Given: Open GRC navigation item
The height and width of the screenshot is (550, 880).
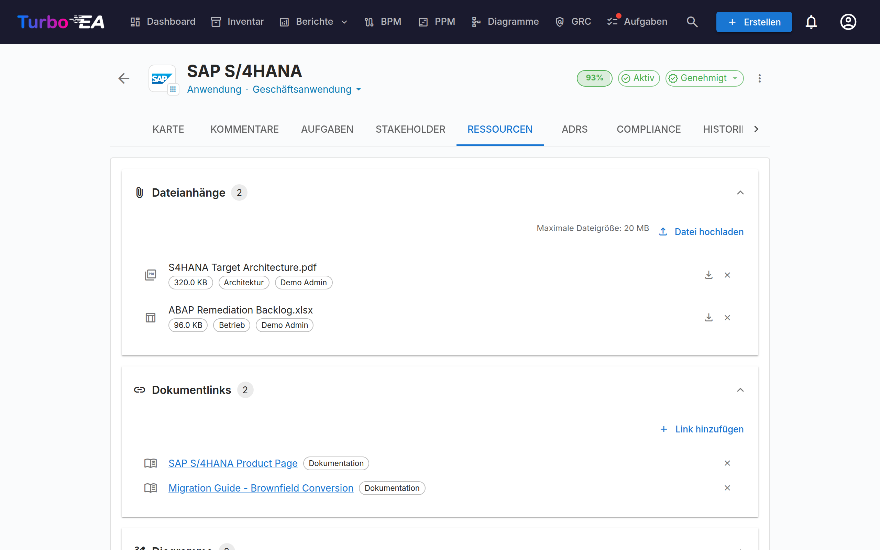Looking at the screenshot, I should coord(573,22).
